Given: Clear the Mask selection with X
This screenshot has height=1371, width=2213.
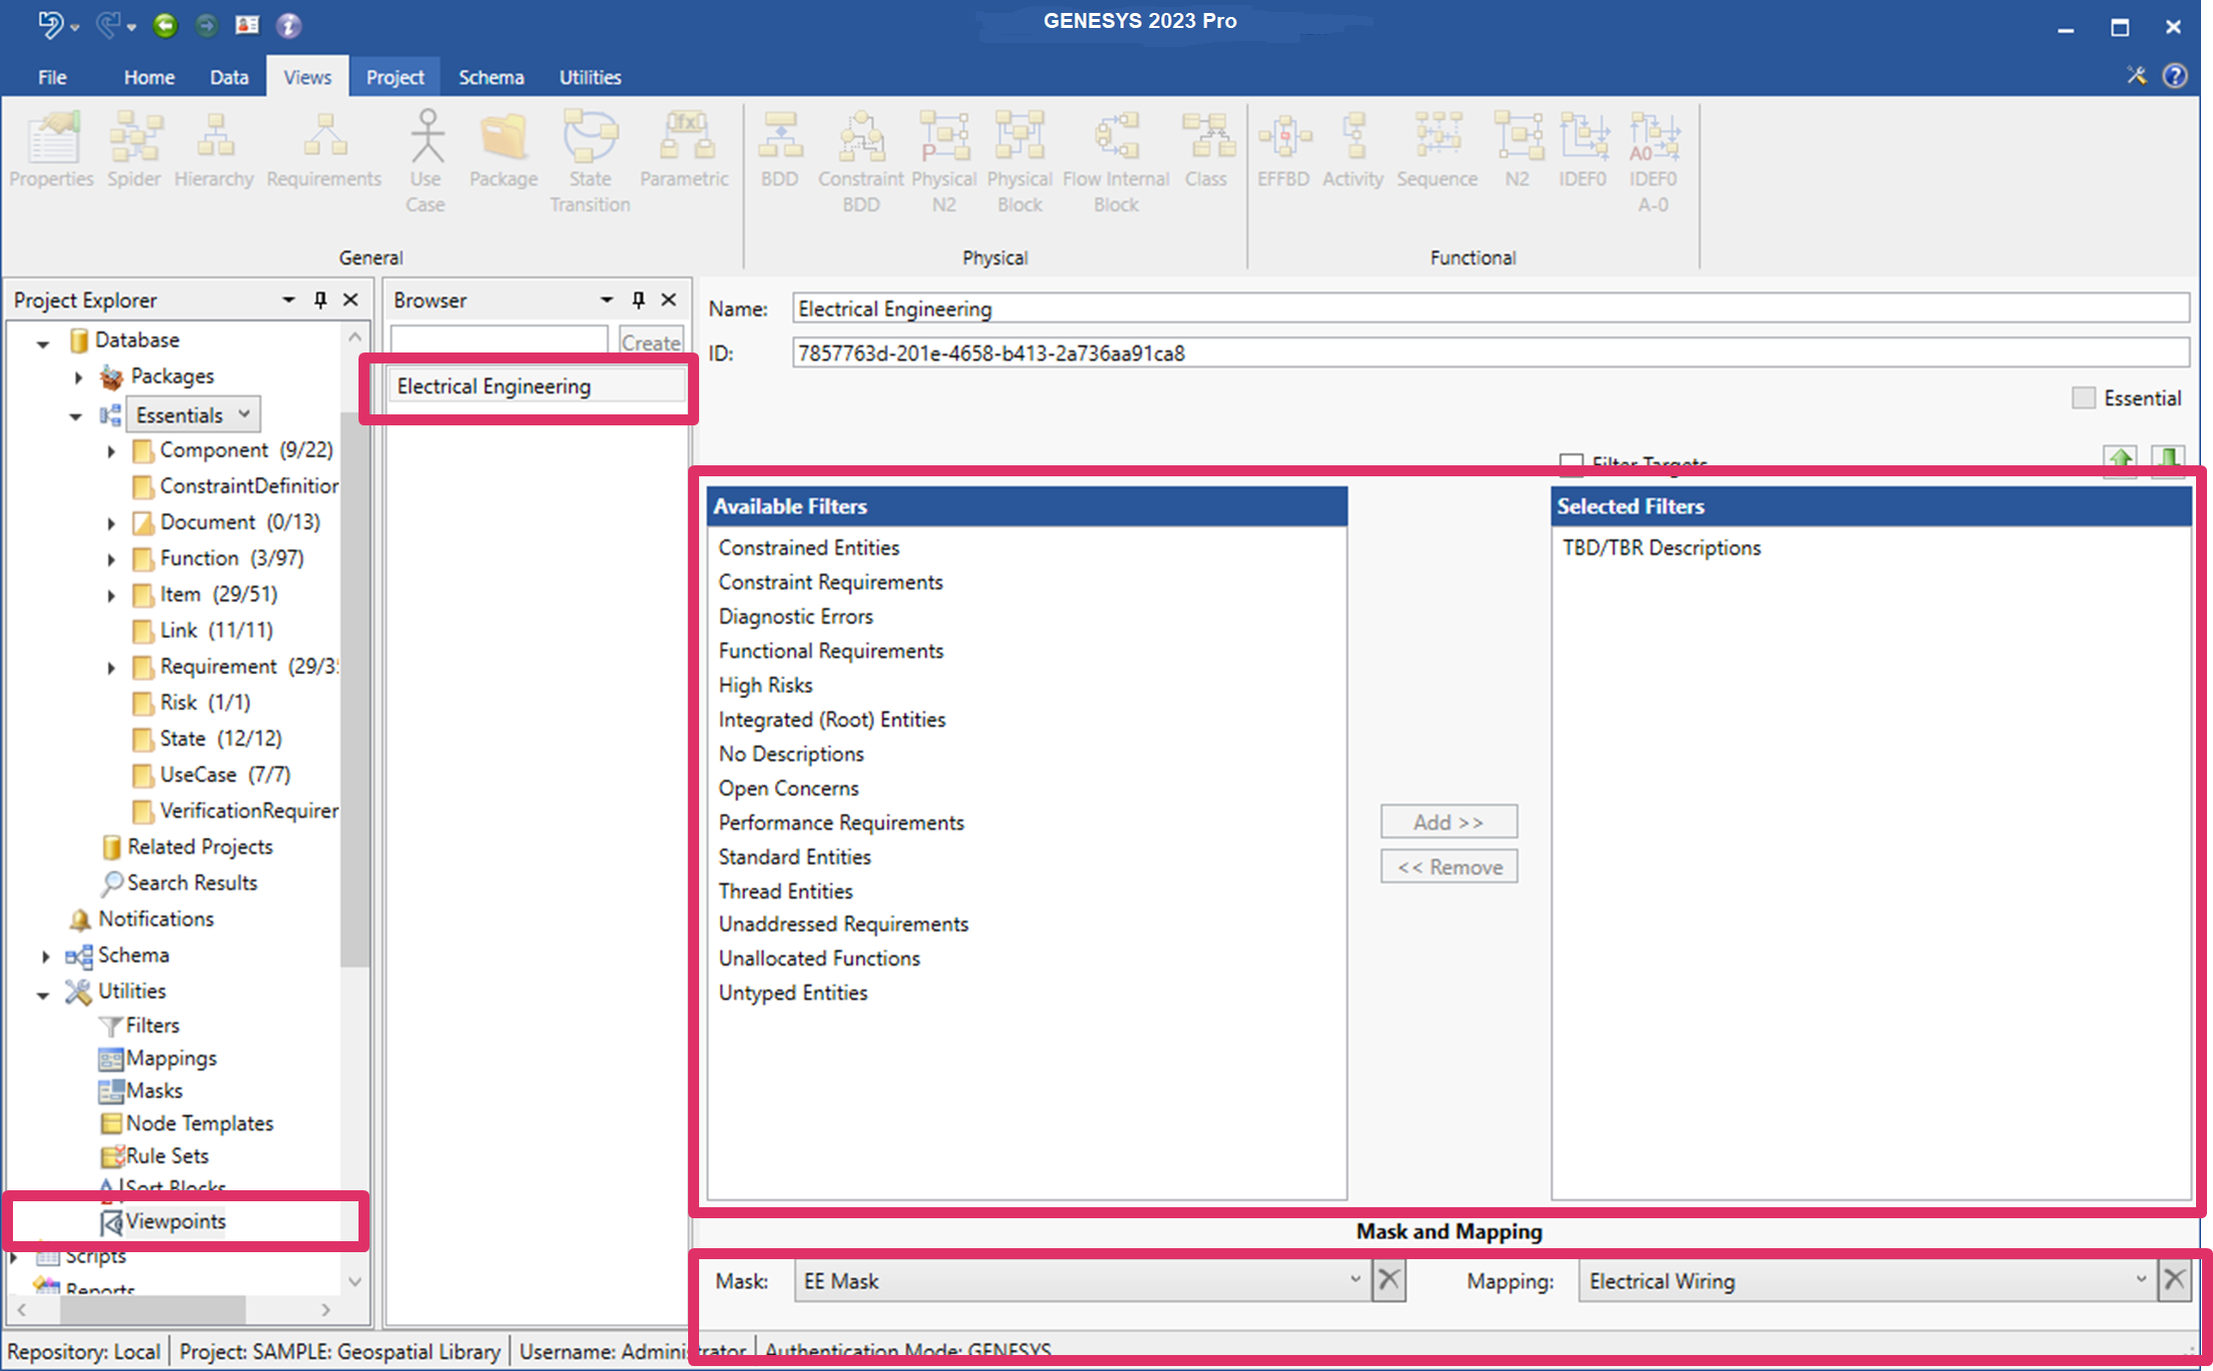Looking at the screenshot, I should (1389, 1280).
